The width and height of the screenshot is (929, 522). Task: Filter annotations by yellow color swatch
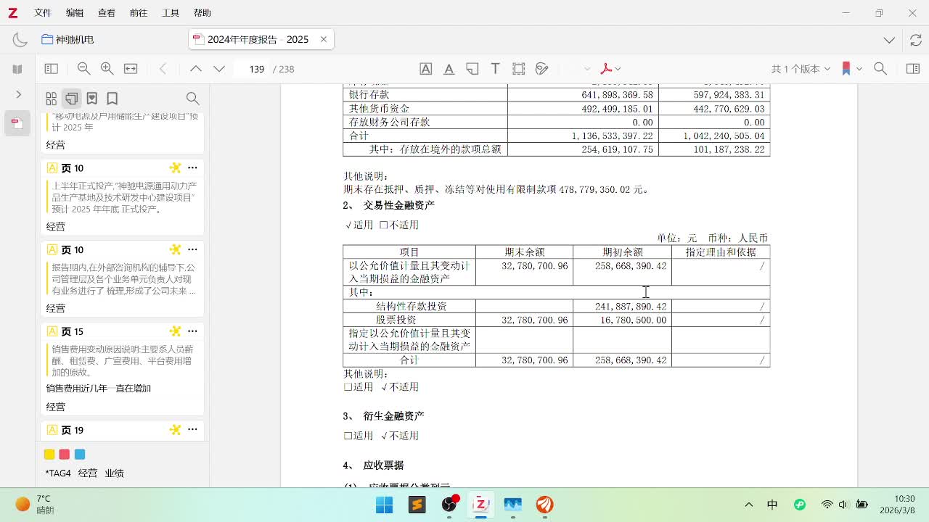[49, 455]
